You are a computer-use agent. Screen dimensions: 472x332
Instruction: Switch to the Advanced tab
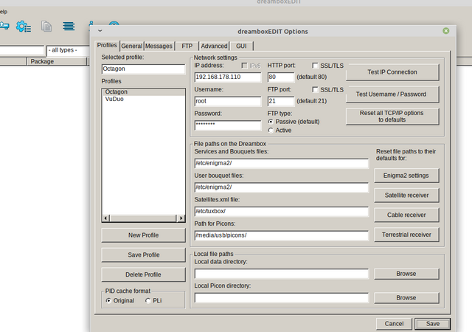214,46
